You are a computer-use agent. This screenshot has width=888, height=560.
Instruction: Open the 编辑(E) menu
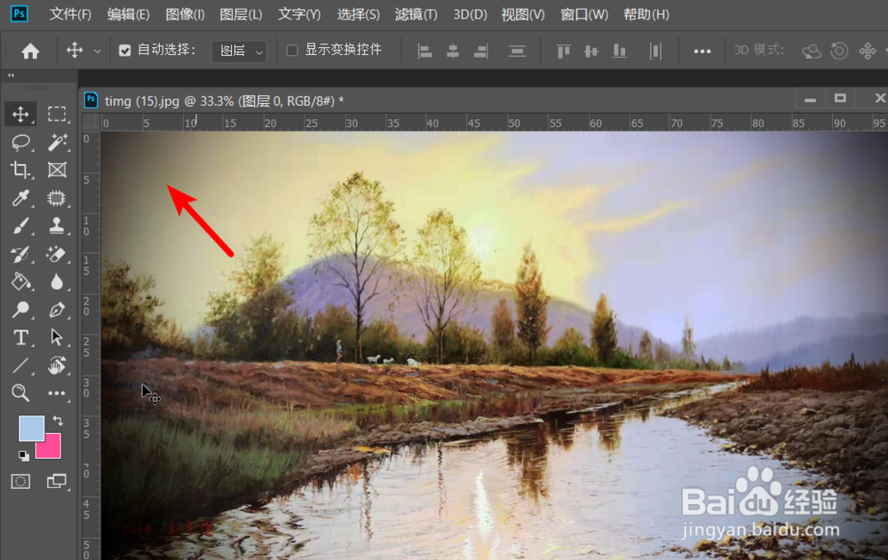129,14
